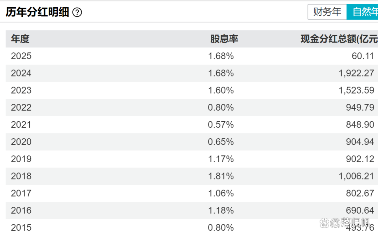Click the 2016 year entry
This screenshot has height=236, width=378.
click(x=21, y=210)
